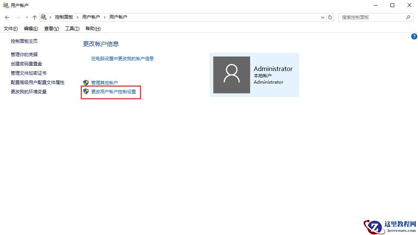Open the 查看 menu
The image size is (418, 235).
51,29
